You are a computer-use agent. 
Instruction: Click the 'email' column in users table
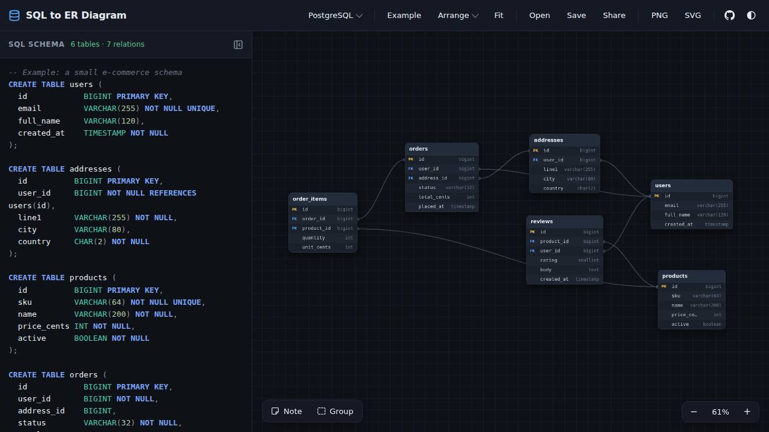[x=691, y=205]
